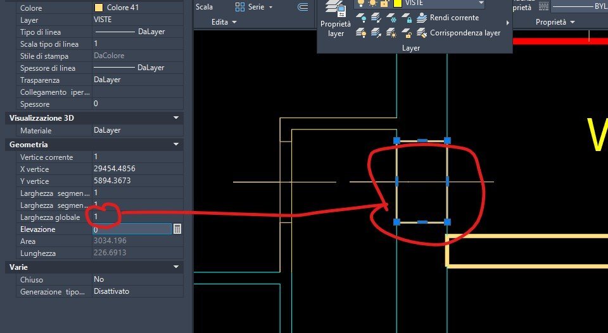
Task: Click Rendi corrente button
Action: click(x=448, y=18)
